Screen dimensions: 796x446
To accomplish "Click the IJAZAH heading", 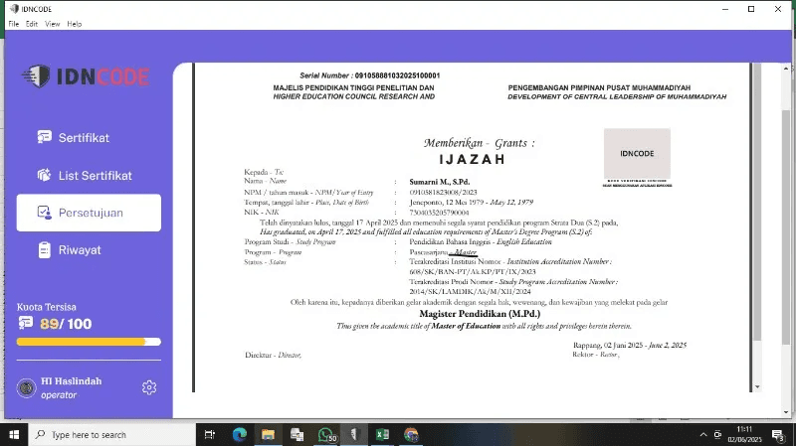I will click(x=473, y=159).
